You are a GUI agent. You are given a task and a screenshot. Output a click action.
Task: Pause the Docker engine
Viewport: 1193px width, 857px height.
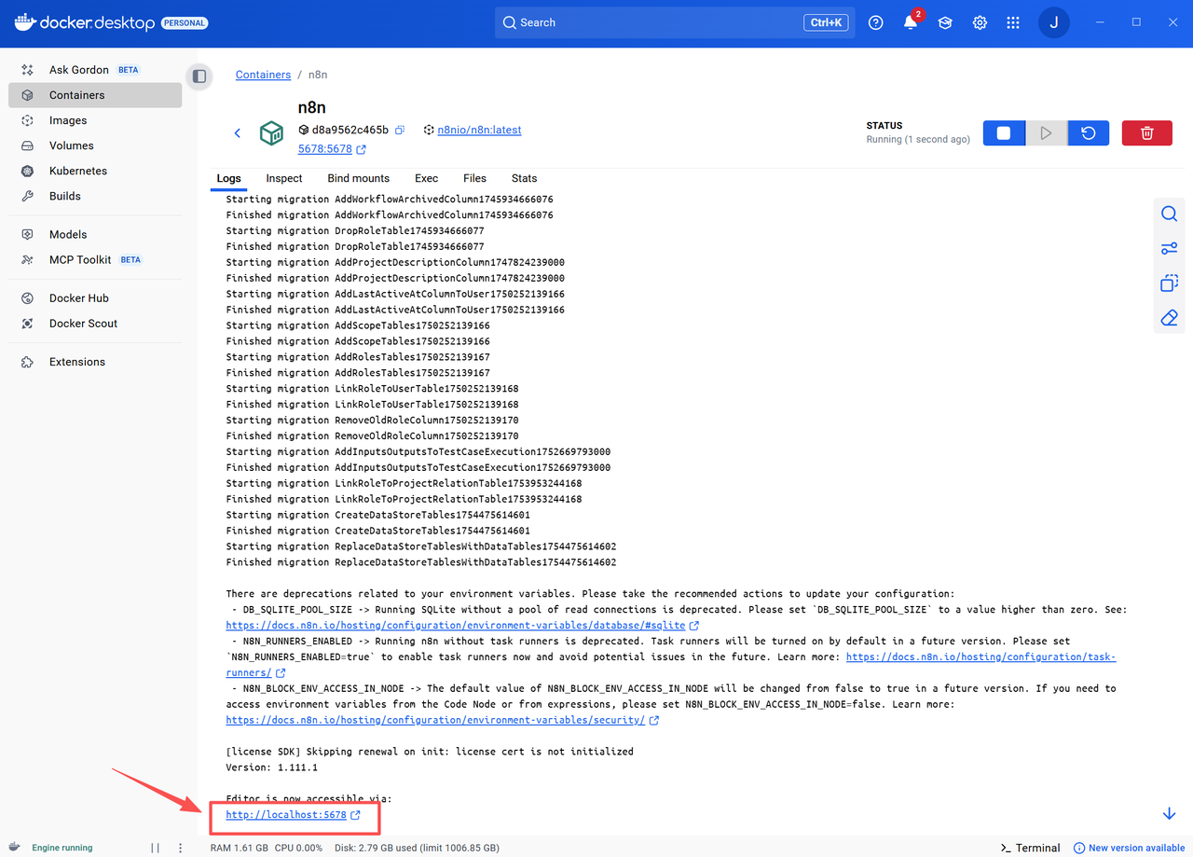(156, 848)
